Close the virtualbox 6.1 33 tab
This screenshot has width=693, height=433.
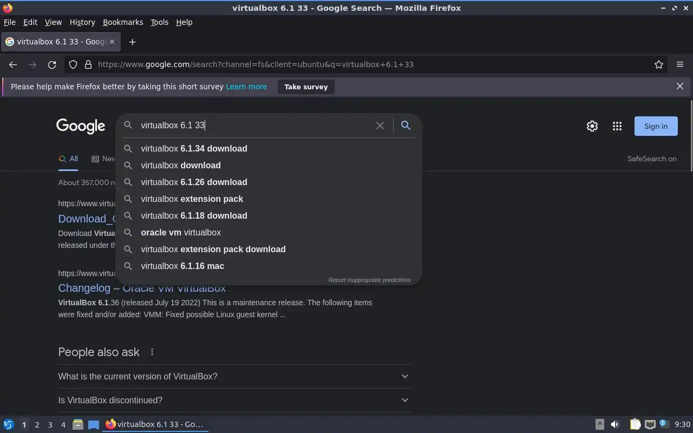point(112,42)
